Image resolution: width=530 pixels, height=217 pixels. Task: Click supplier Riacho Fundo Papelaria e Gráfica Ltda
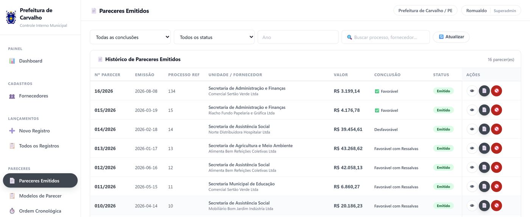pos(242,113)
